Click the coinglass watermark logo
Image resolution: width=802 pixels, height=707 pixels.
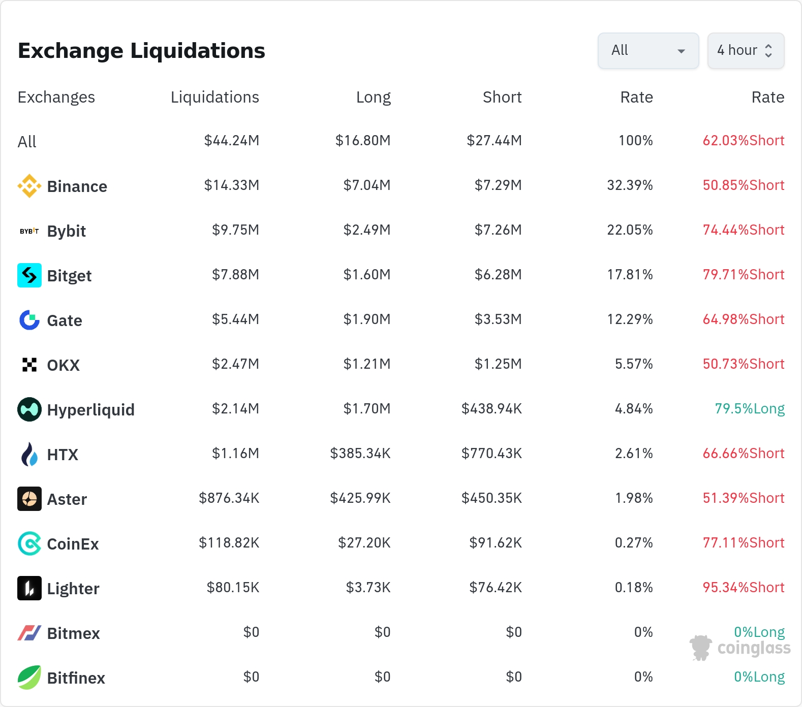[x=740, y=648]
